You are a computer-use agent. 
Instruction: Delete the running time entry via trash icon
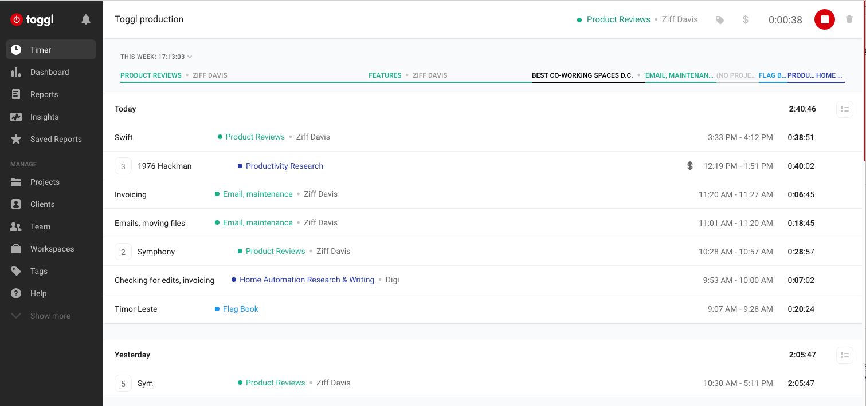click(x=849, y=19)
